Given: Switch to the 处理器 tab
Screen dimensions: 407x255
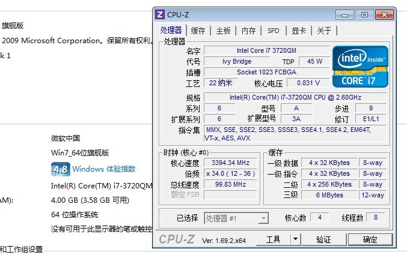Looking at the screenshot, I should tap(171, 31).
